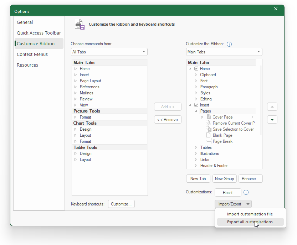Screen dimensions: 297x245
Task: Open keyboard shortcuts Customize... button
Action: point(121,204)
